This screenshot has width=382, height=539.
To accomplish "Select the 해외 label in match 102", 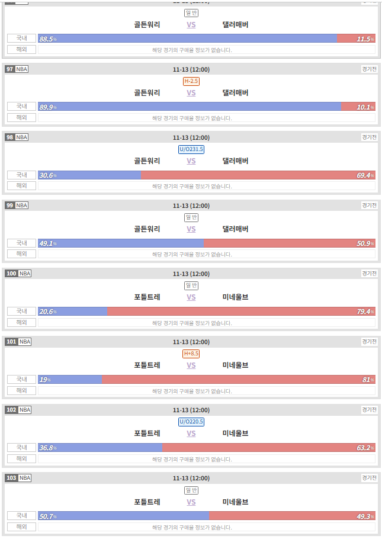I will pyautogui.click(x=22, y=458).
